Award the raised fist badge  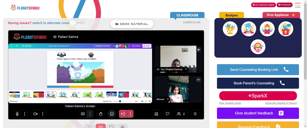tap(249, 29)
